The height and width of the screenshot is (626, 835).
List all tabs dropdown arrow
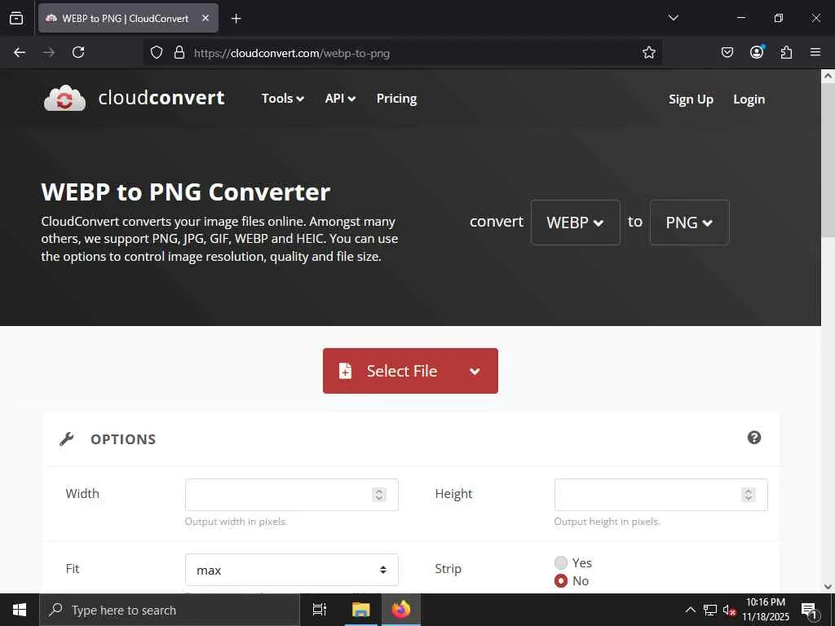click(x=673, y=18)
